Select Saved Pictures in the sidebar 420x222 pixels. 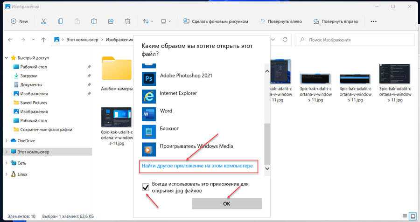[34, 103]
